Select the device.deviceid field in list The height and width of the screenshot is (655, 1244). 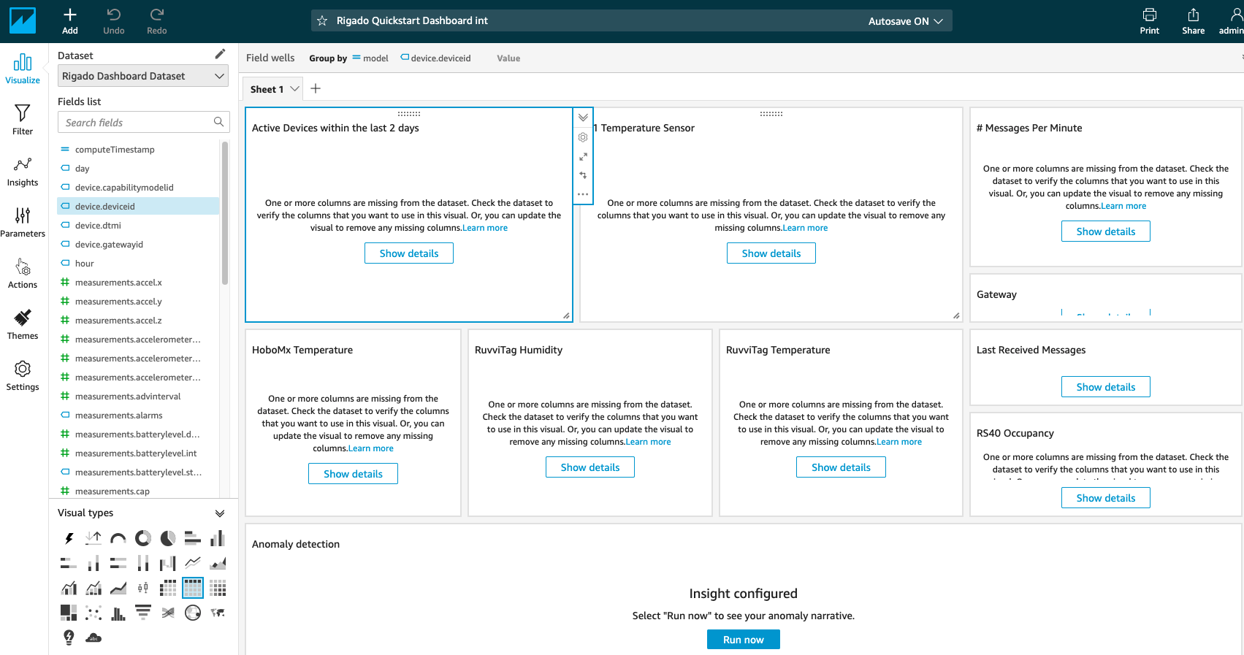pos(138,206)
